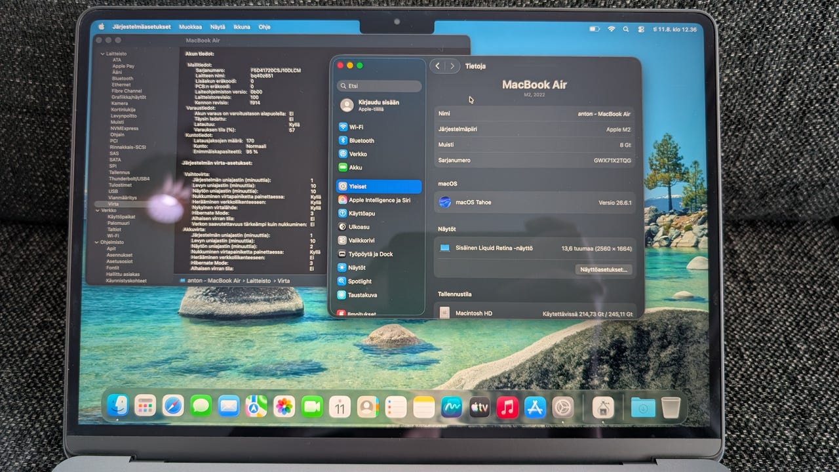839x472 pixels.
Task: Open Control Center in menu bar
Action: [x=641, y=29]
